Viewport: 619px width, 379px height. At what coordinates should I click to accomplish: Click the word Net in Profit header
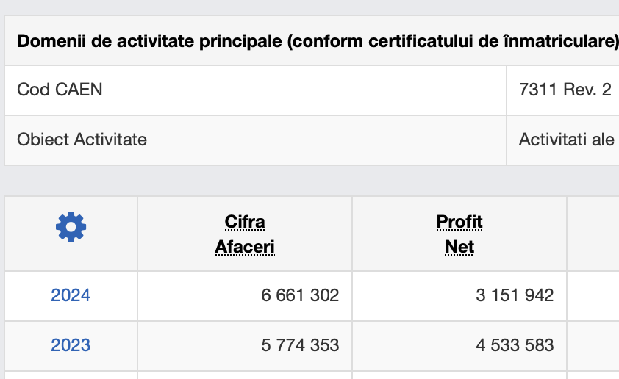459,247
